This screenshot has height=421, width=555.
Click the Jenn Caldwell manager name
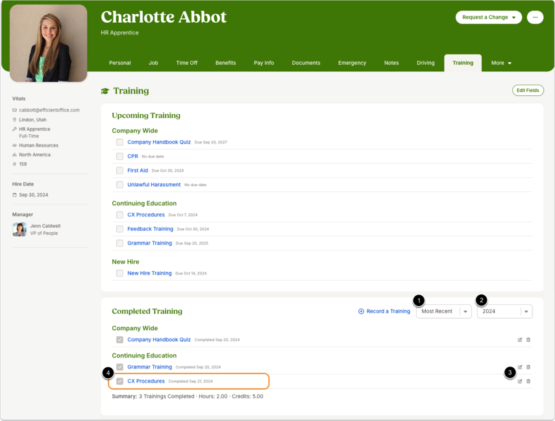coord(45,226)
